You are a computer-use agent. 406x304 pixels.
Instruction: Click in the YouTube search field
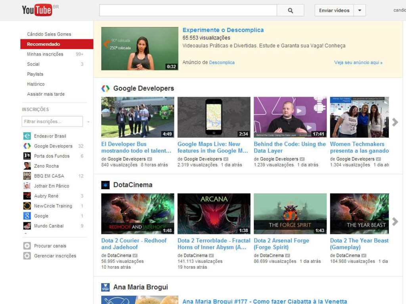(188, 10)
